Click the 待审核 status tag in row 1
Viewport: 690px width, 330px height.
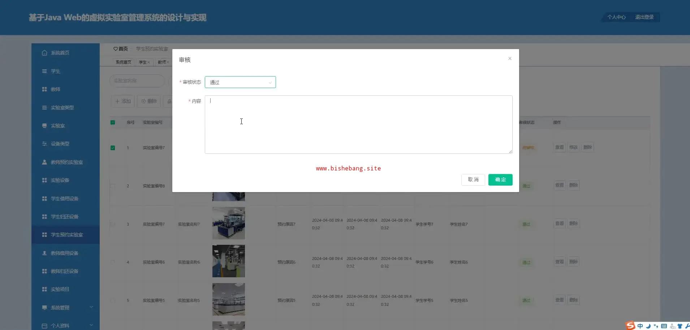click(528, 148)
